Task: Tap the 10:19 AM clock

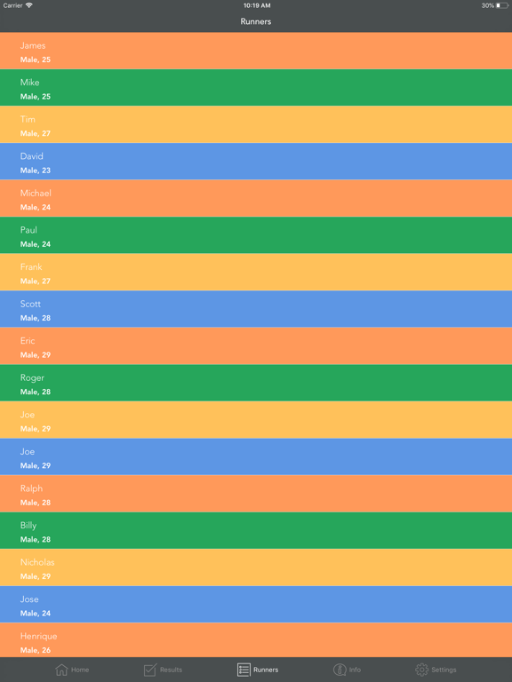Action: [257, 5]
